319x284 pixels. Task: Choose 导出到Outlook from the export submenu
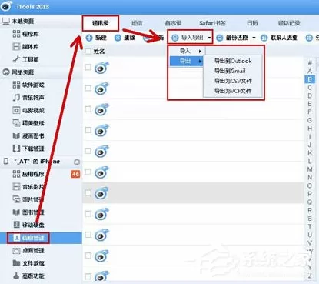click(233, 61)
